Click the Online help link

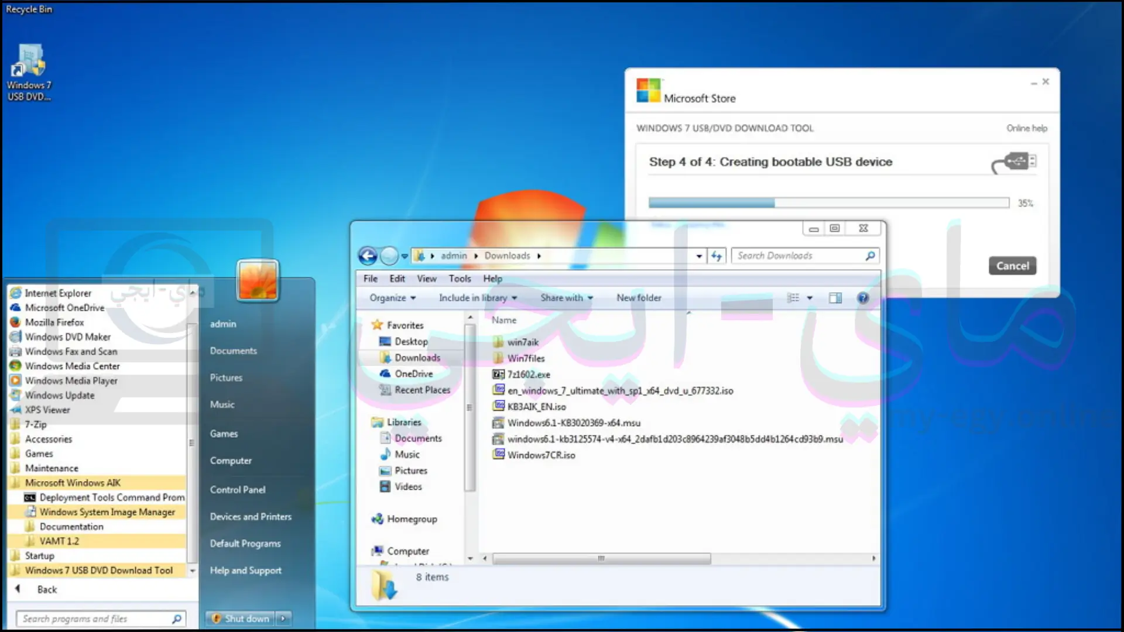(x=1027, y=128)
